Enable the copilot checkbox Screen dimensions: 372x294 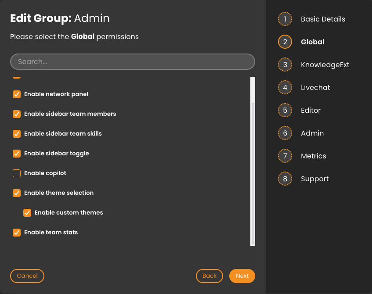[x=17, y=173]
